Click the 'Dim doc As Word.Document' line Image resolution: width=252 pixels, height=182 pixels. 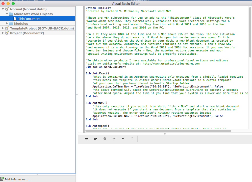106,67
